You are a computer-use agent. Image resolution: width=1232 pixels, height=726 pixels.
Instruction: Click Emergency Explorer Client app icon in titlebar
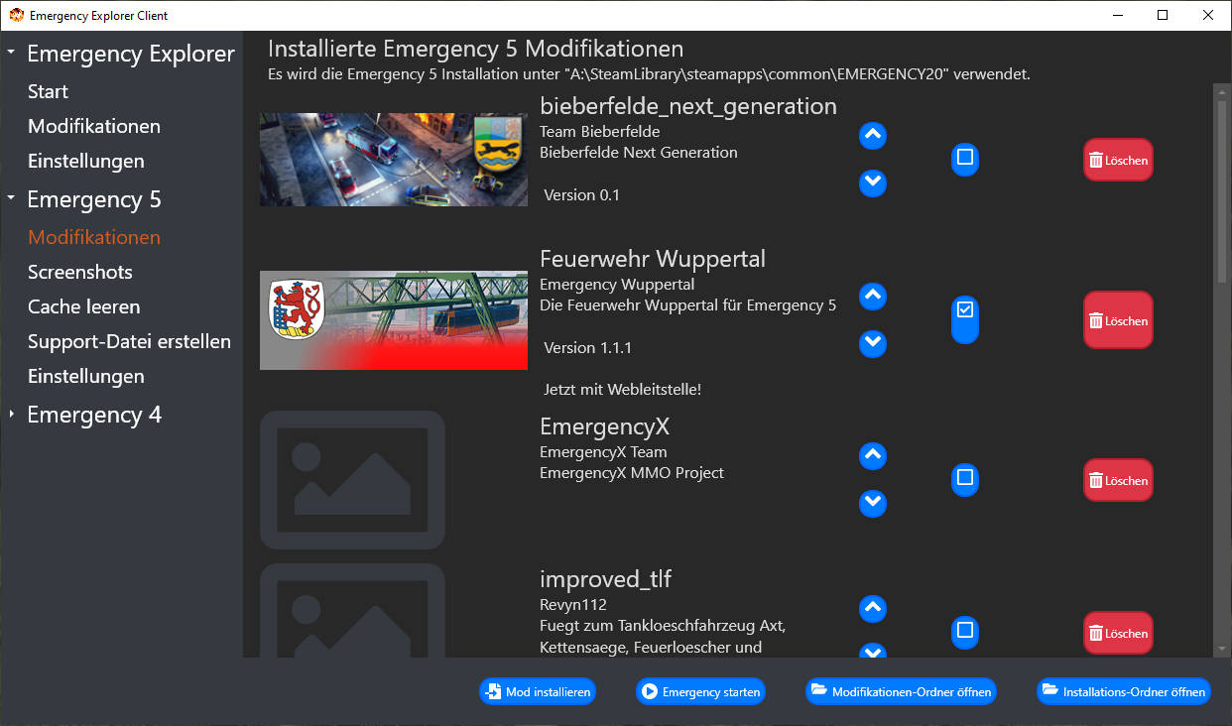16,15
